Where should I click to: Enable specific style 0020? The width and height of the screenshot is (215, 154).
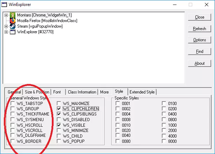click(x=118, y=130)
